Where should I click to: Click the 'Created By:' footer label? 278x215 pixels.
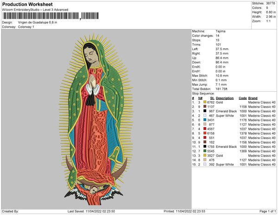tap(10, 211)
